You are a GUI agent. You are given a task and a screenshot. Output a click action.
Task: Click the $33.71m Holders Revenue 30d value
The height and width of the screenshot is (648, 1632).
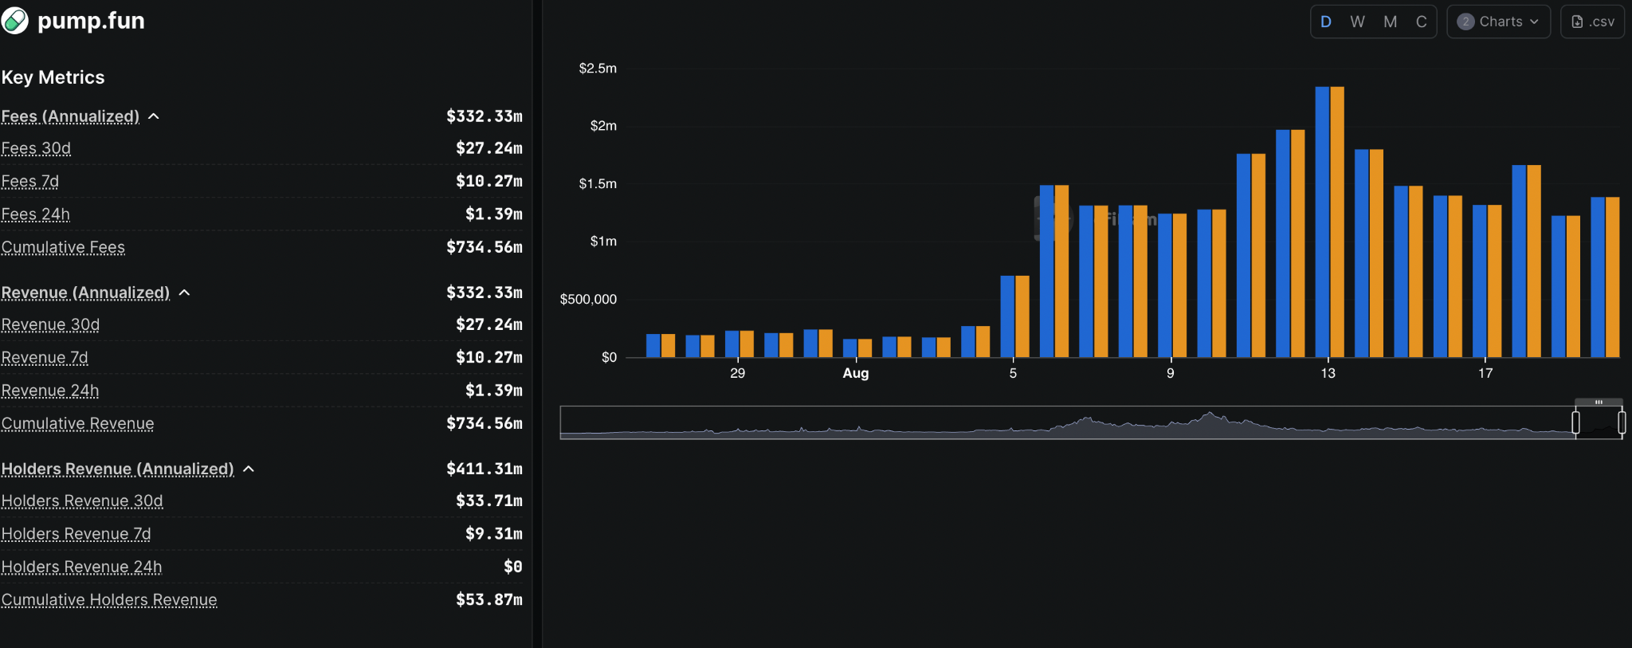(x=489, y=501)
